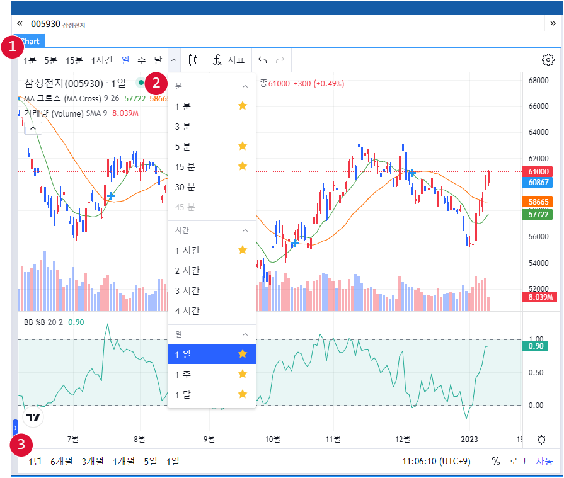Toggle favorite star for 1 분 interval
Viewport: 564px width, 478px height.
tap(243, 106)
